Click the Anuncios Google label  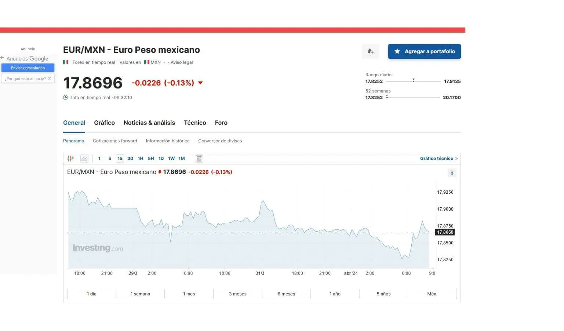[27, 59]
